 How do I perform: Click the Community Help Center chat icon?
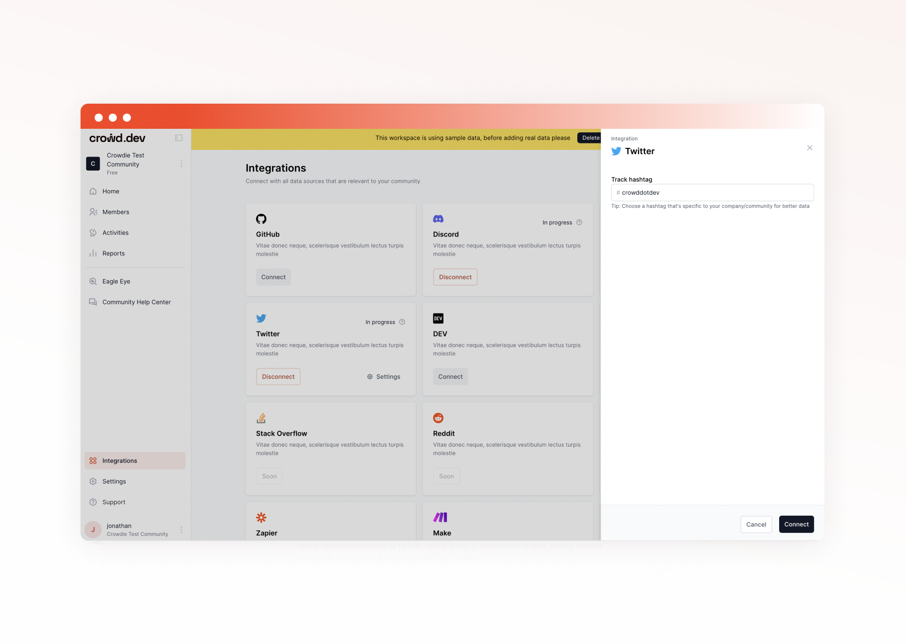(93, 302)
